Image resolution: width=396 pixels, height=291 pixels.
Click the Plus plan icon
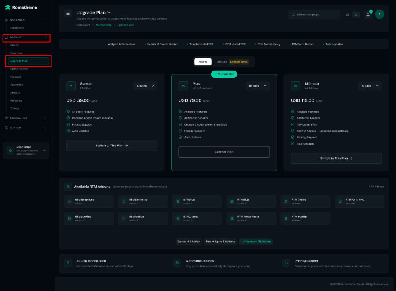pyautogui.click(x=183, y=86)
